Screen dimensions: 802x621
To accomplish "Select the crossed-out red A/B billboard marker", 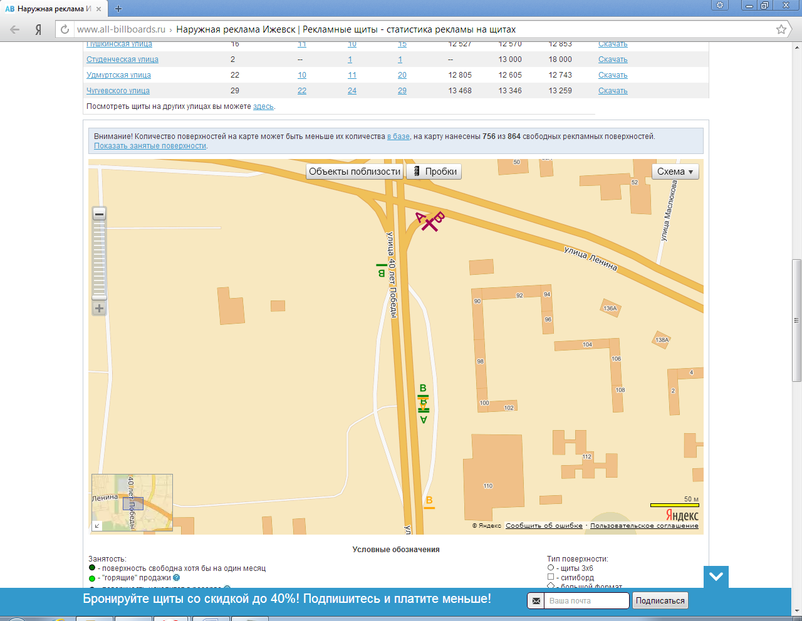I will 430,221.
